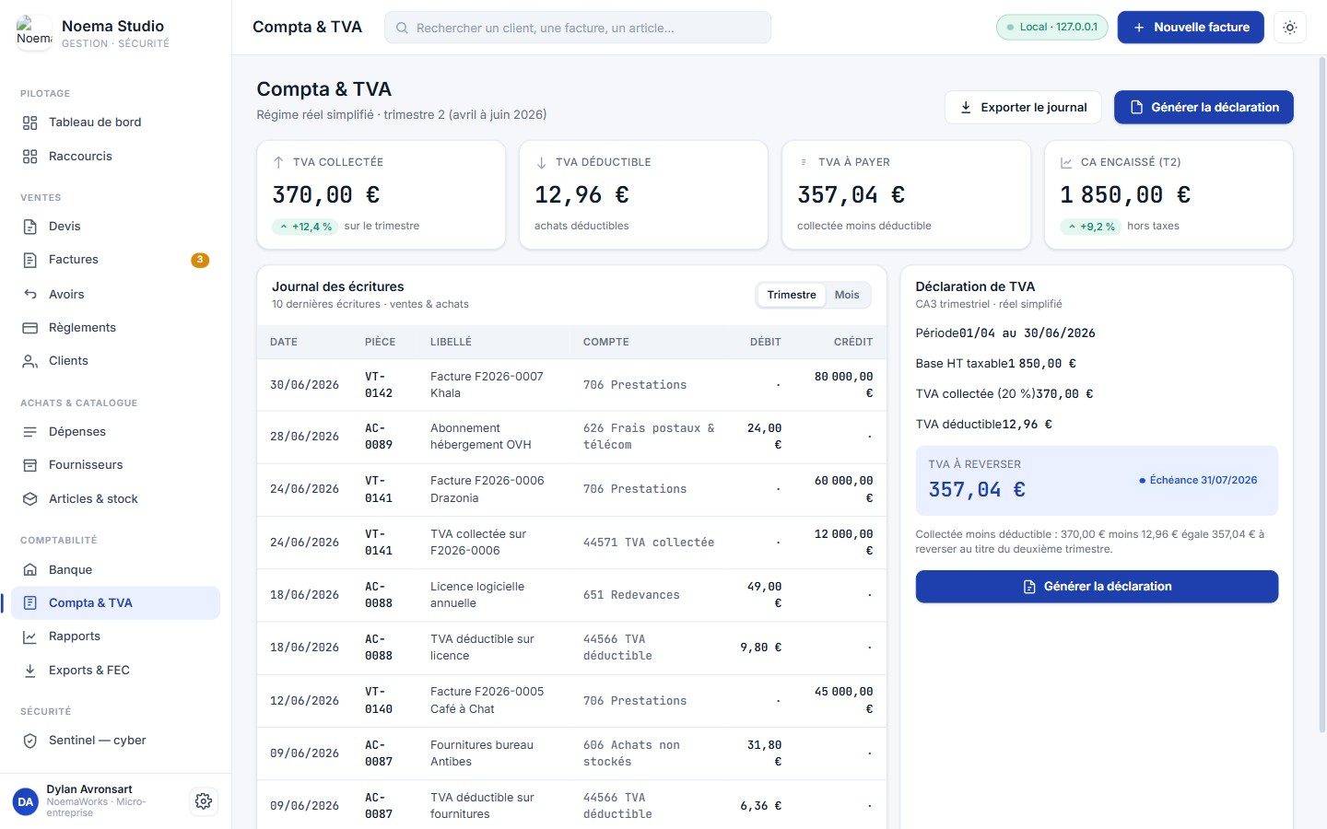Viewport: 1327px width, 829px height.
Task: Click the Règlements card icon
Action: [x=30, y=328]
